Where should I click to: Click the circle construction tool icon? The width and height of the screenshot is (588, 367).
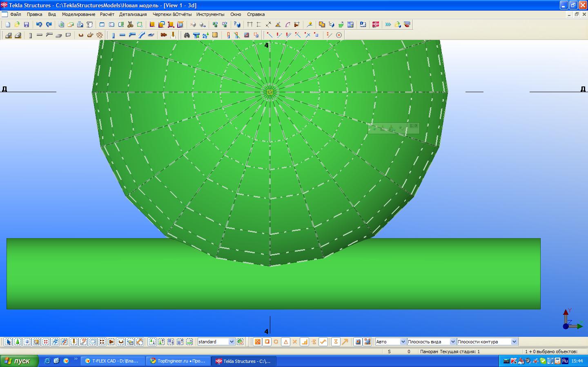(x=339, y=35)
